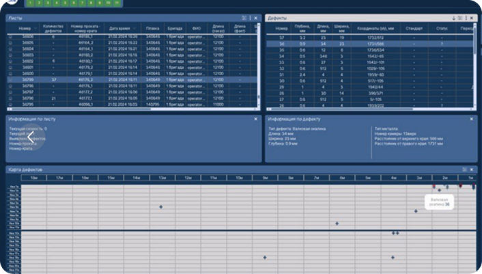The width and height of the screenshot is (482, 274).
Task: Close the Дефекты panel
Action: pos(472,18)
